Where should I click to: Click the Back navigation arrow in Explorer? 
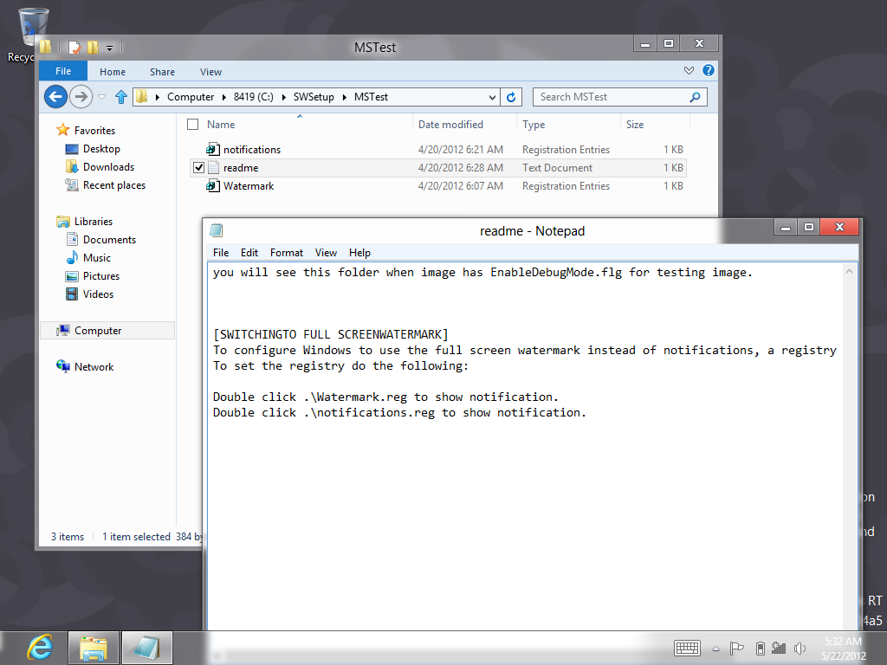(x=56, y=96)
